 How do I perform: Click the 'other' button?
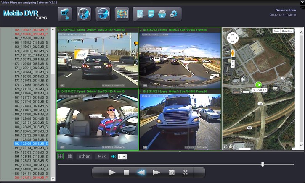pyautogui.click(x=84, y=156)
